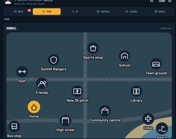Visit the School building icon
176x139 pixels.
[x=125, y=56]
